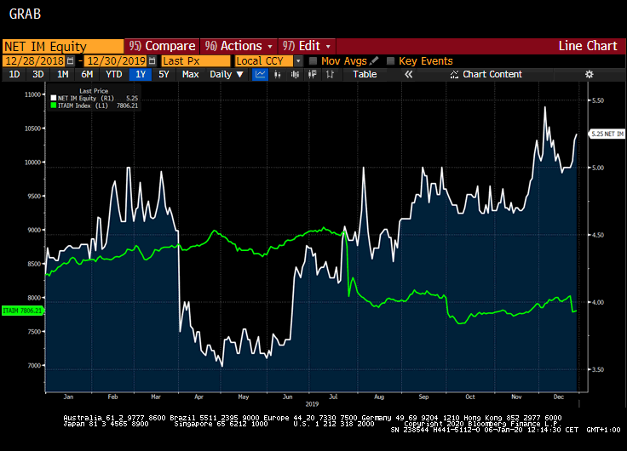Enable the Key Events checkbox

tap(391, 61)
